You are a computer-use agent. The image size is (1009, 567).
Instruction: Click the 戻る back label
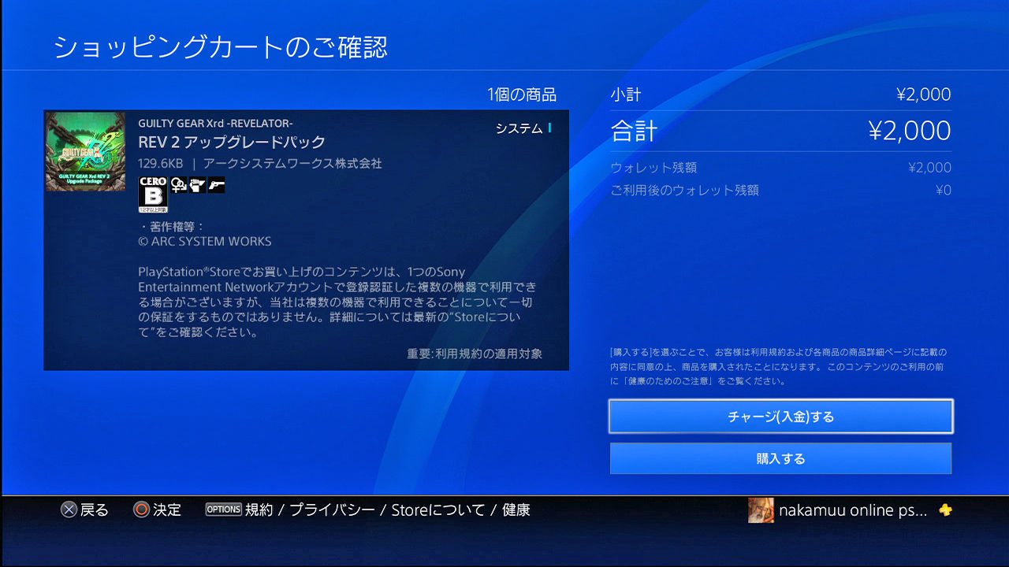click(x=95, y=510)
